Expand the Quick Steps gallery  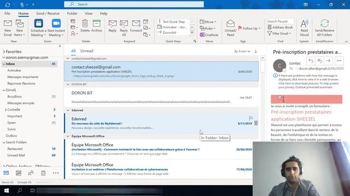click(192, 33)
